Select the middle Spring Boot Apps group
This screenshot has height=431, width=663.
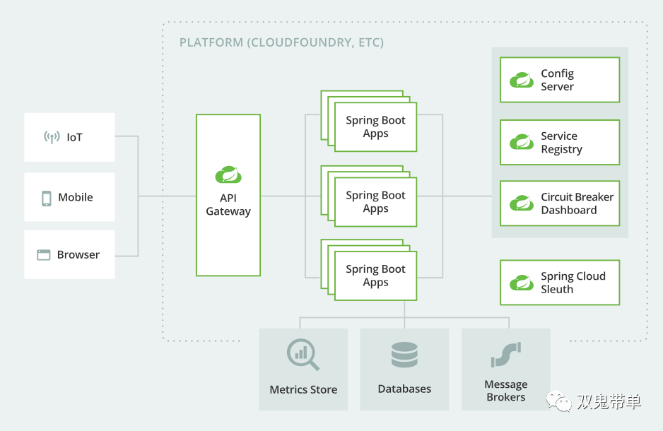coord(375,201)
